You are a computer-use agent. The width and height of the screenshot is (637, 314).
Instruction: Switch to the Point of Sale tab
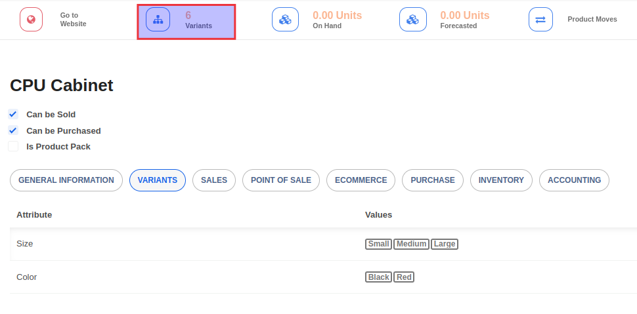tap(281, 180)
